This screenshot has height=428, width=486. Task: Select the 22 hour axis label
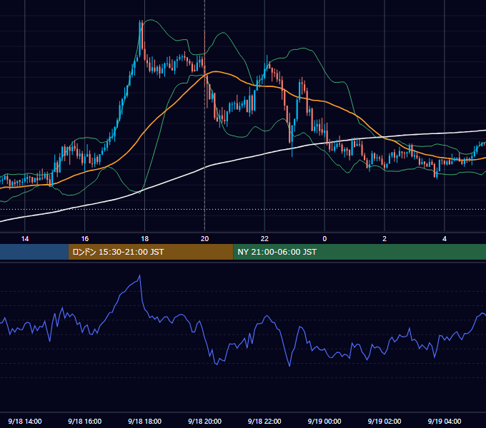click(264, 239)
